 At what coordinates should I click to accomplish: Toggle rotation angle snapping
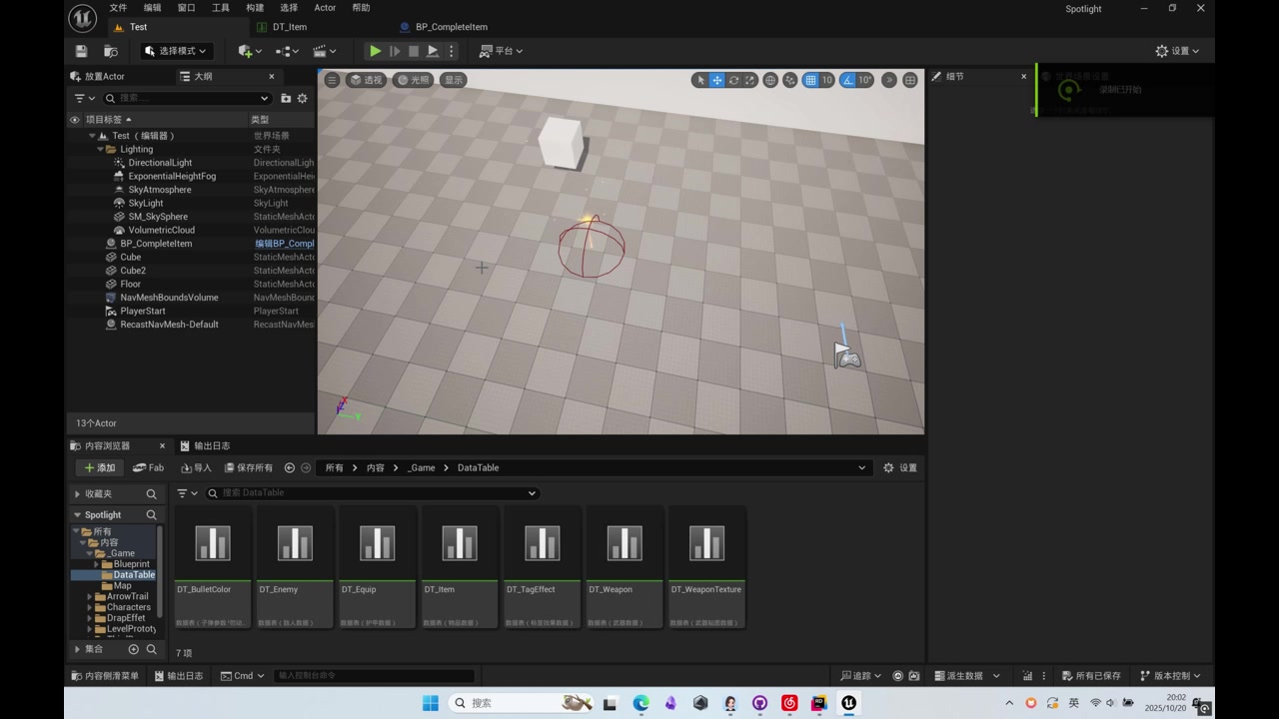pyautogui.click(x=848, y=80)
